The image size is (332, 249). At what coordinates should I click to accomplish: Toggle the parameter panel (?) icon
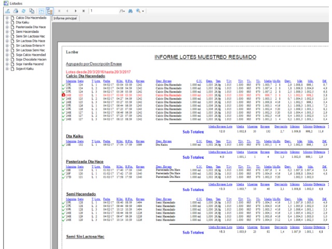(x=41, y=11)
